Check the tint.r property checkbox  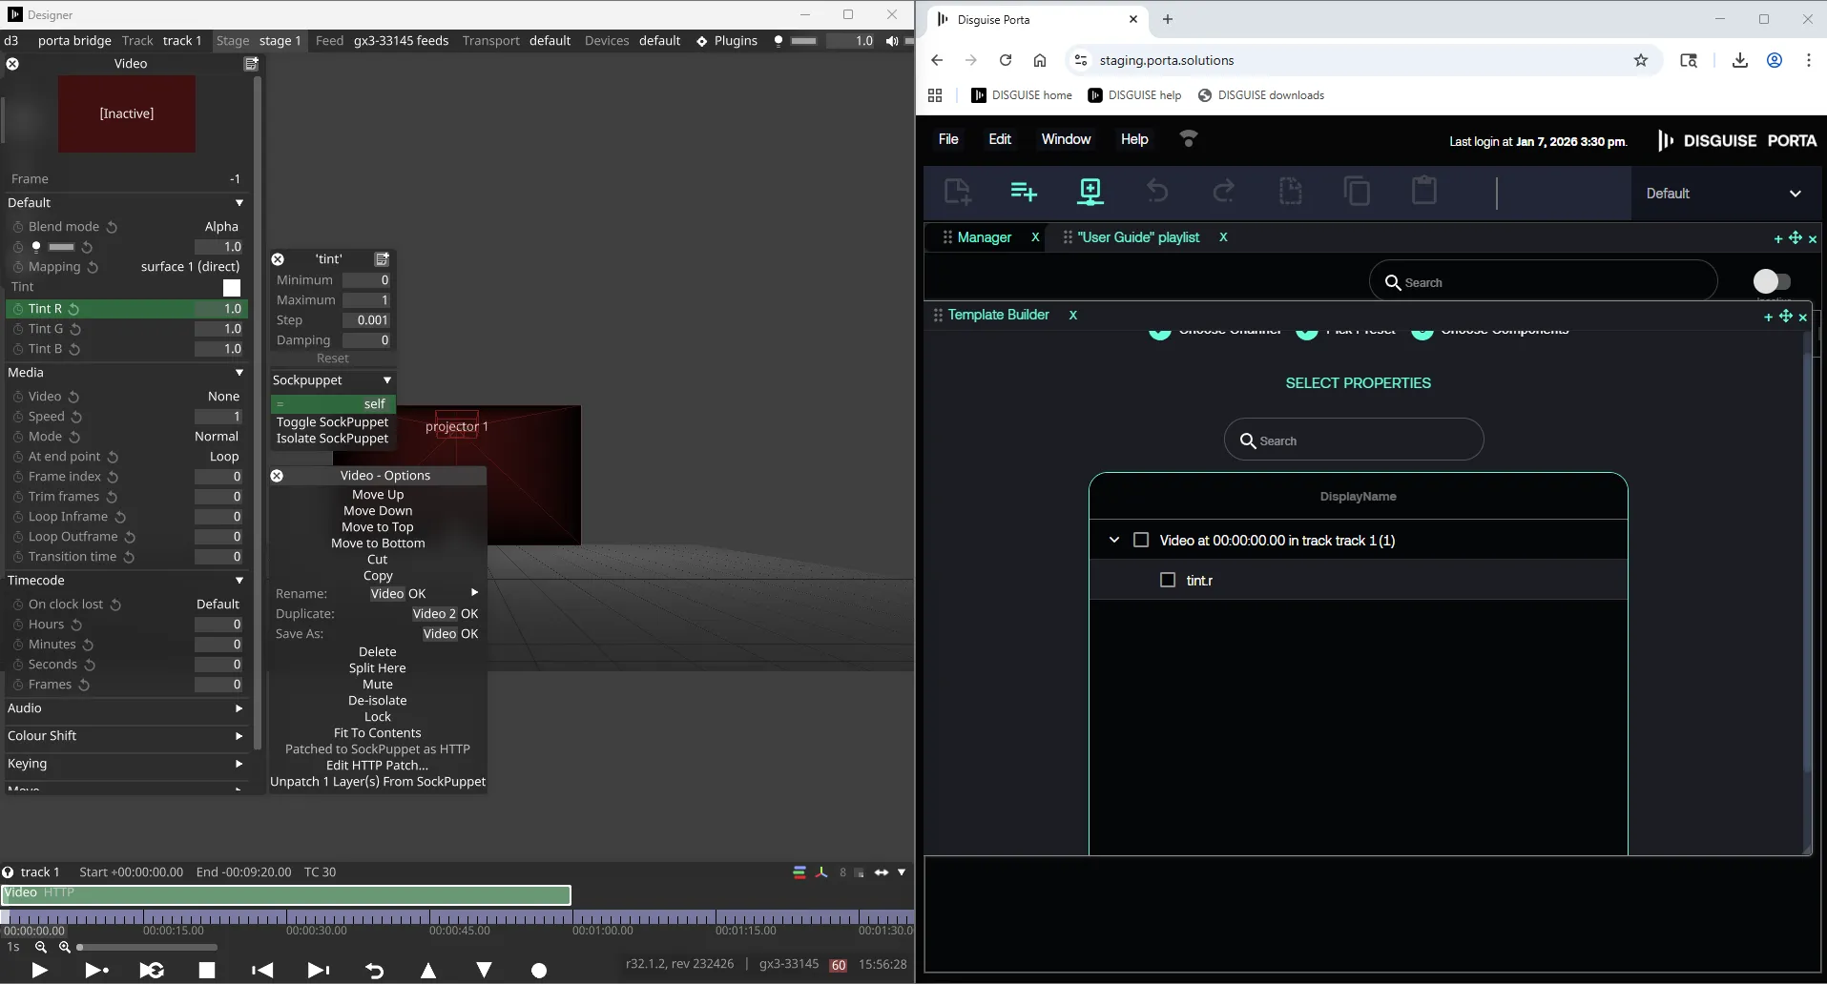click(x=1167, y=580)
